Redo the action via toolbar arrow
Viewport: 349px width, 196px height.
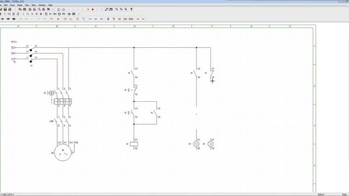(x=63, y=9)
